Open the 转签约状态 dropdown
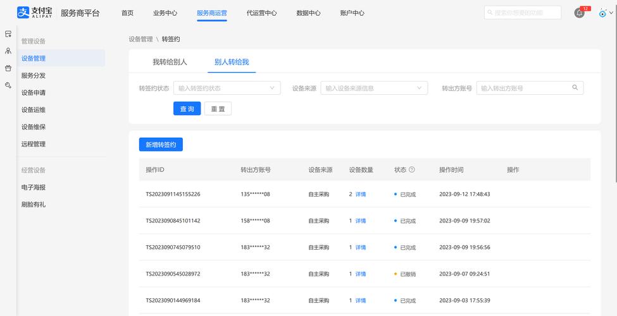 [227, 88]
